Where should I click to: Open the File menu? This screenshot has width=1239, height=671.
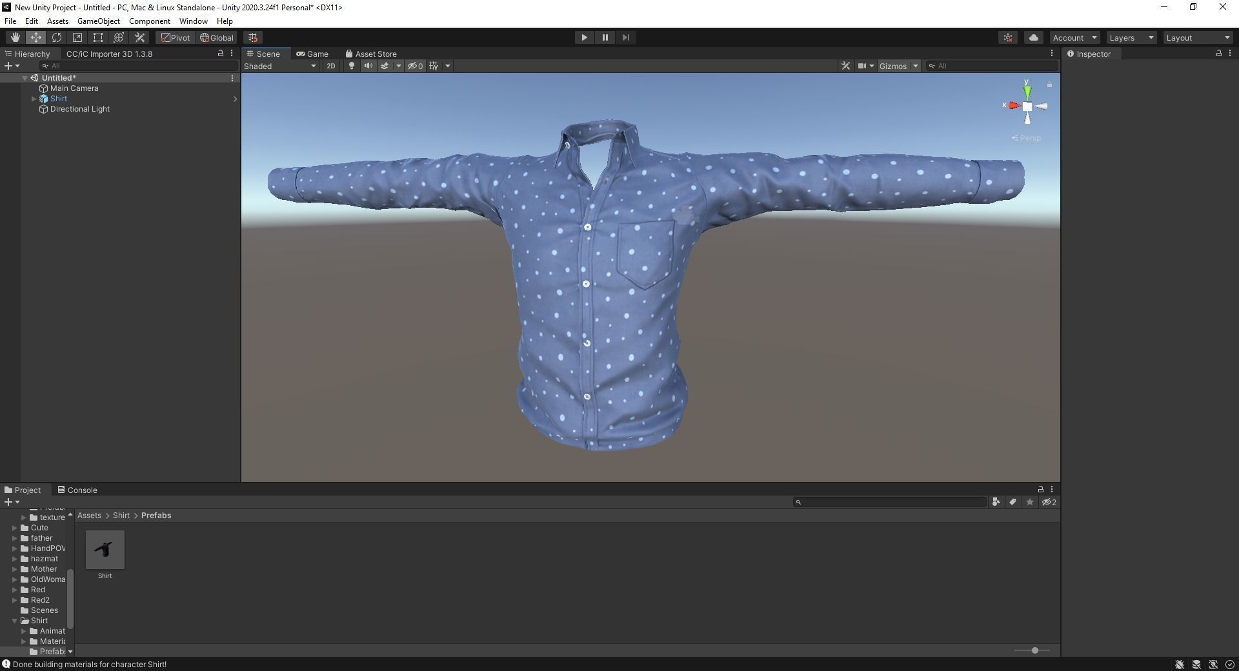pyautogui.click(x=10, y=21)
